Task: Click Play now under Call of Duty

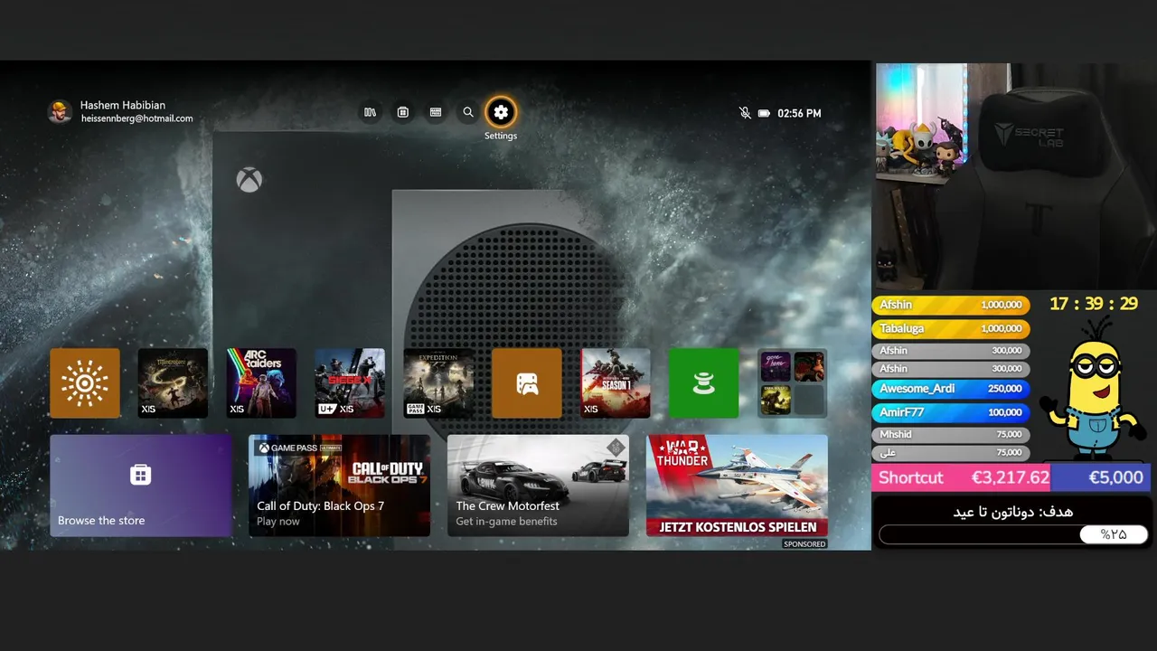Action: pos(278,522)
